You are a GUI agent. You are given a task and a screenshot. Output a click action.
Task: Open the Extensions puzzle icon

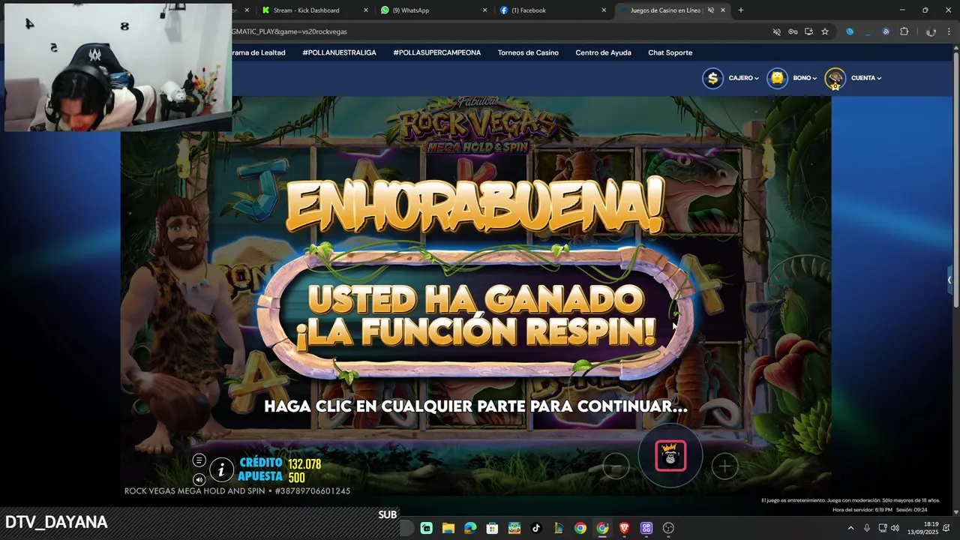tap(904, 31)
